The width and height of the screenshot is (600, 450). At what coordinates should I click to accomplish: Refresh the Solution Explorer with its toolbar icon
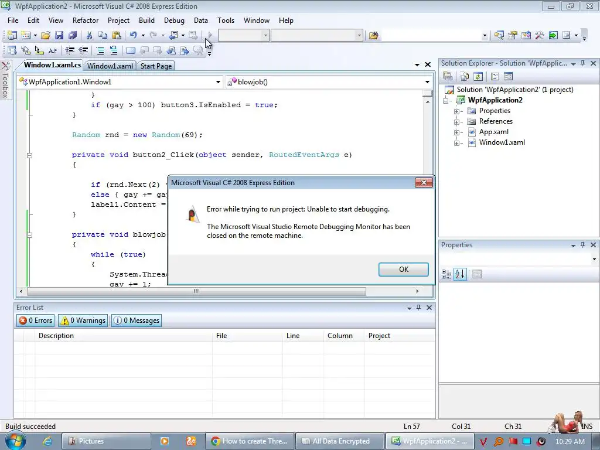[x=478, y=77]
